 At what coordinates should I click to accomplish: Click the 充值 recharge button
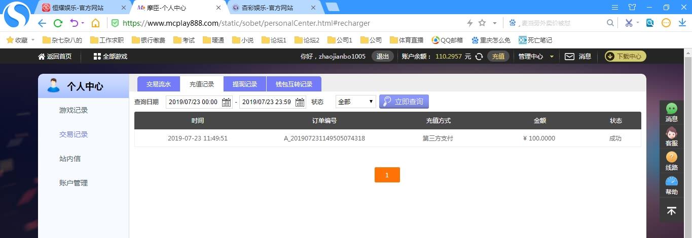click(498, 57)
